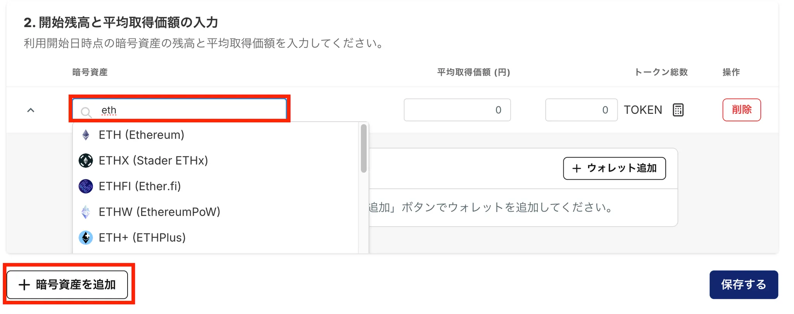794x314 pixels.
Task: Select ETH (Ethereum) from the list
Action: [142, 135]
